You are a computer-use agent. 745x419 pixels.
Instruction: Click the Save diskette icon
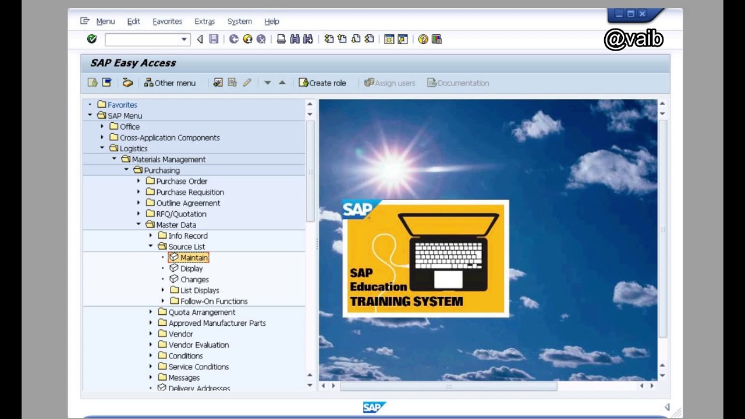pos(214,39)
